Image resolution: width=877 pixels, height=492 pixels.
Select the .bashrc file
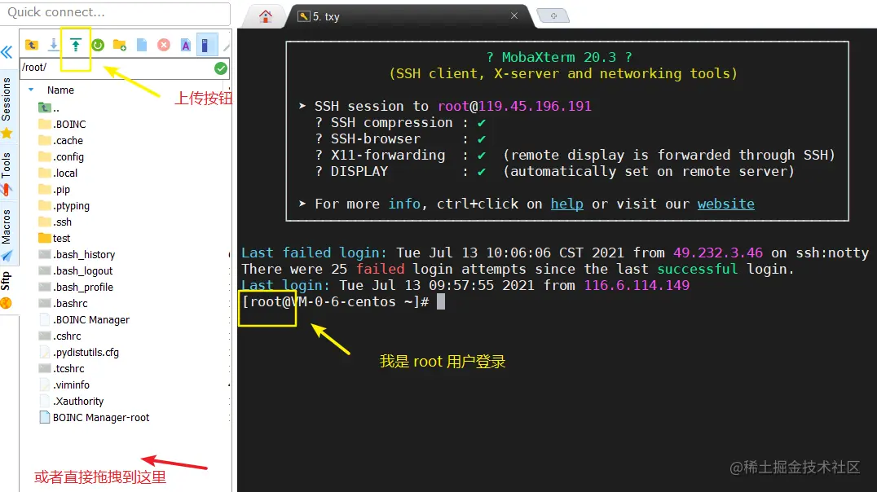pyautogui.click(x=64, y=303)
